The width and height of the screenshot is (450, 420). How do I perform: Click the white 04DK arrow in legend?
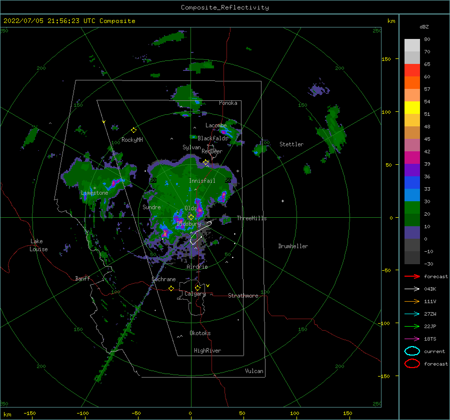point(412,289)
